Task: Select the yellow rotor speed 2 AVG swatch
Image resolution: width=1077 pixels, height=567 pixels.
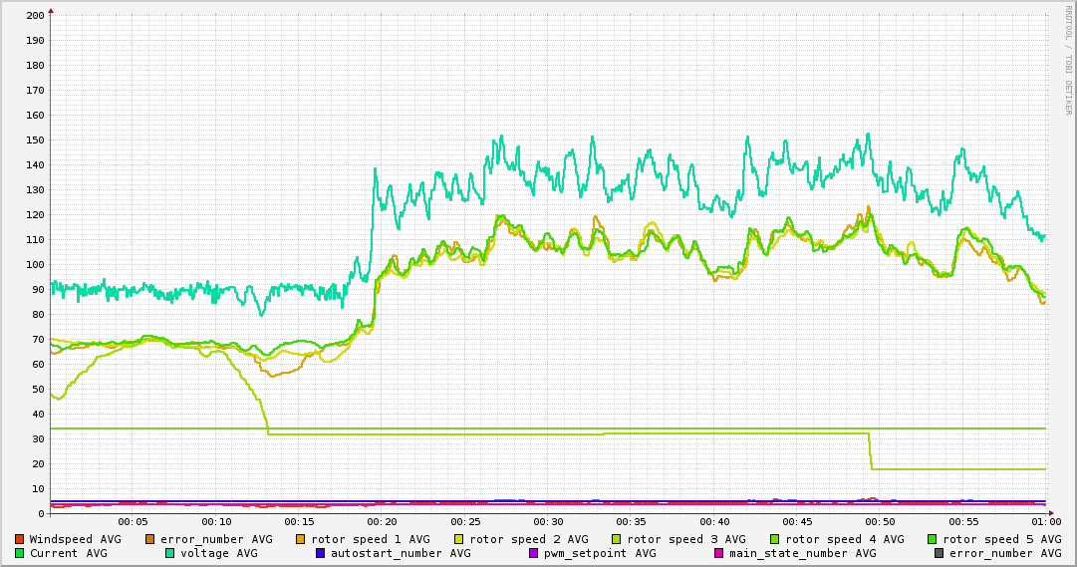Action: (x=459, y=539)
